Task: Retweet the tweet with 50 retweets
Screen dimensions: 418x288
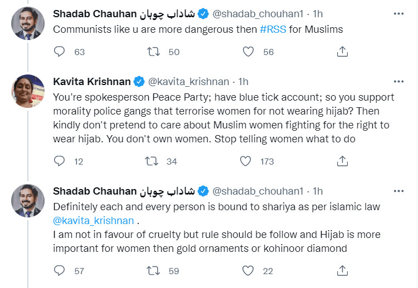Action: [x=152, y=52]
